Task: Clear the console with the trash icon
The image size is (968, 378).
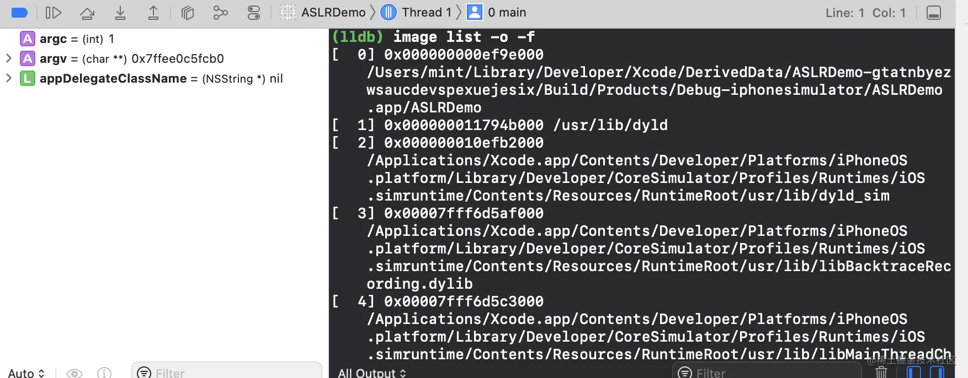Action: click(881, 373)
